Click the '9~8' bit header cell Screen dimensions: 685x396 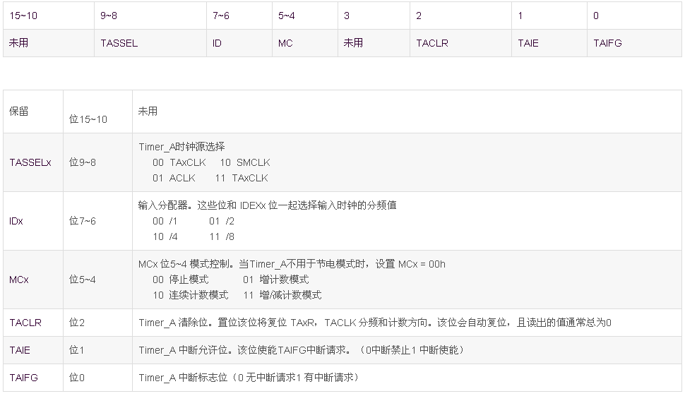150,16
